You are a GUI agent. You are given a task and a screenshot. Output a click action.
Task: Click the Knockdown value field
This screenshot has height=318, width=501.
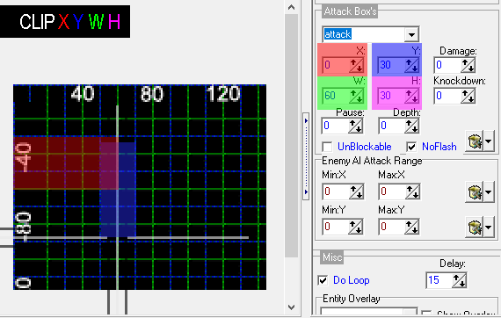point(447,96)
